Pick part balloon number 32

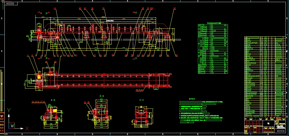click(143, 56)
